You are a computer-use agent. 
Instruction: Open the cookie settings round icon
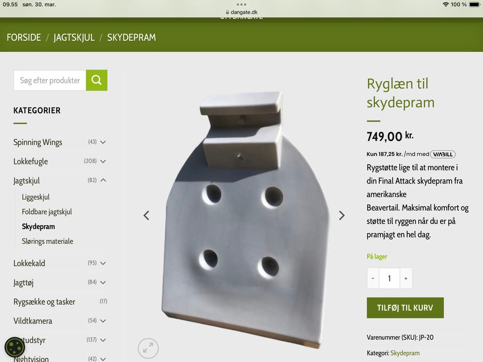click(15, 347)
